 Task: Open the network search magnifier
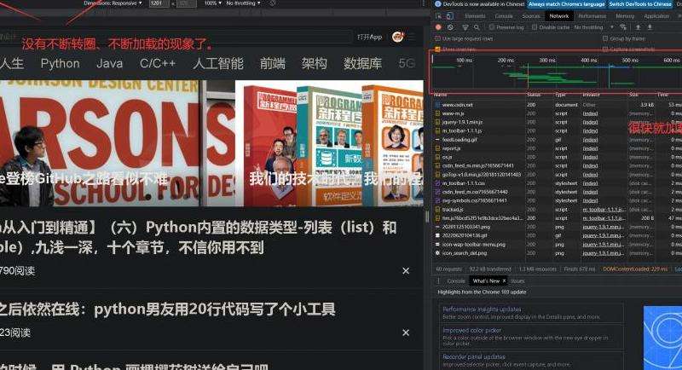[x=475, y=27]
